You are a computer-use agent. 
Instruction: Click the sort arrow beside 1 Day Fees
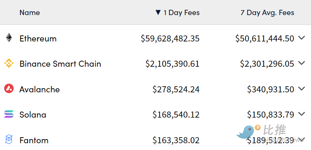point(158,13)
